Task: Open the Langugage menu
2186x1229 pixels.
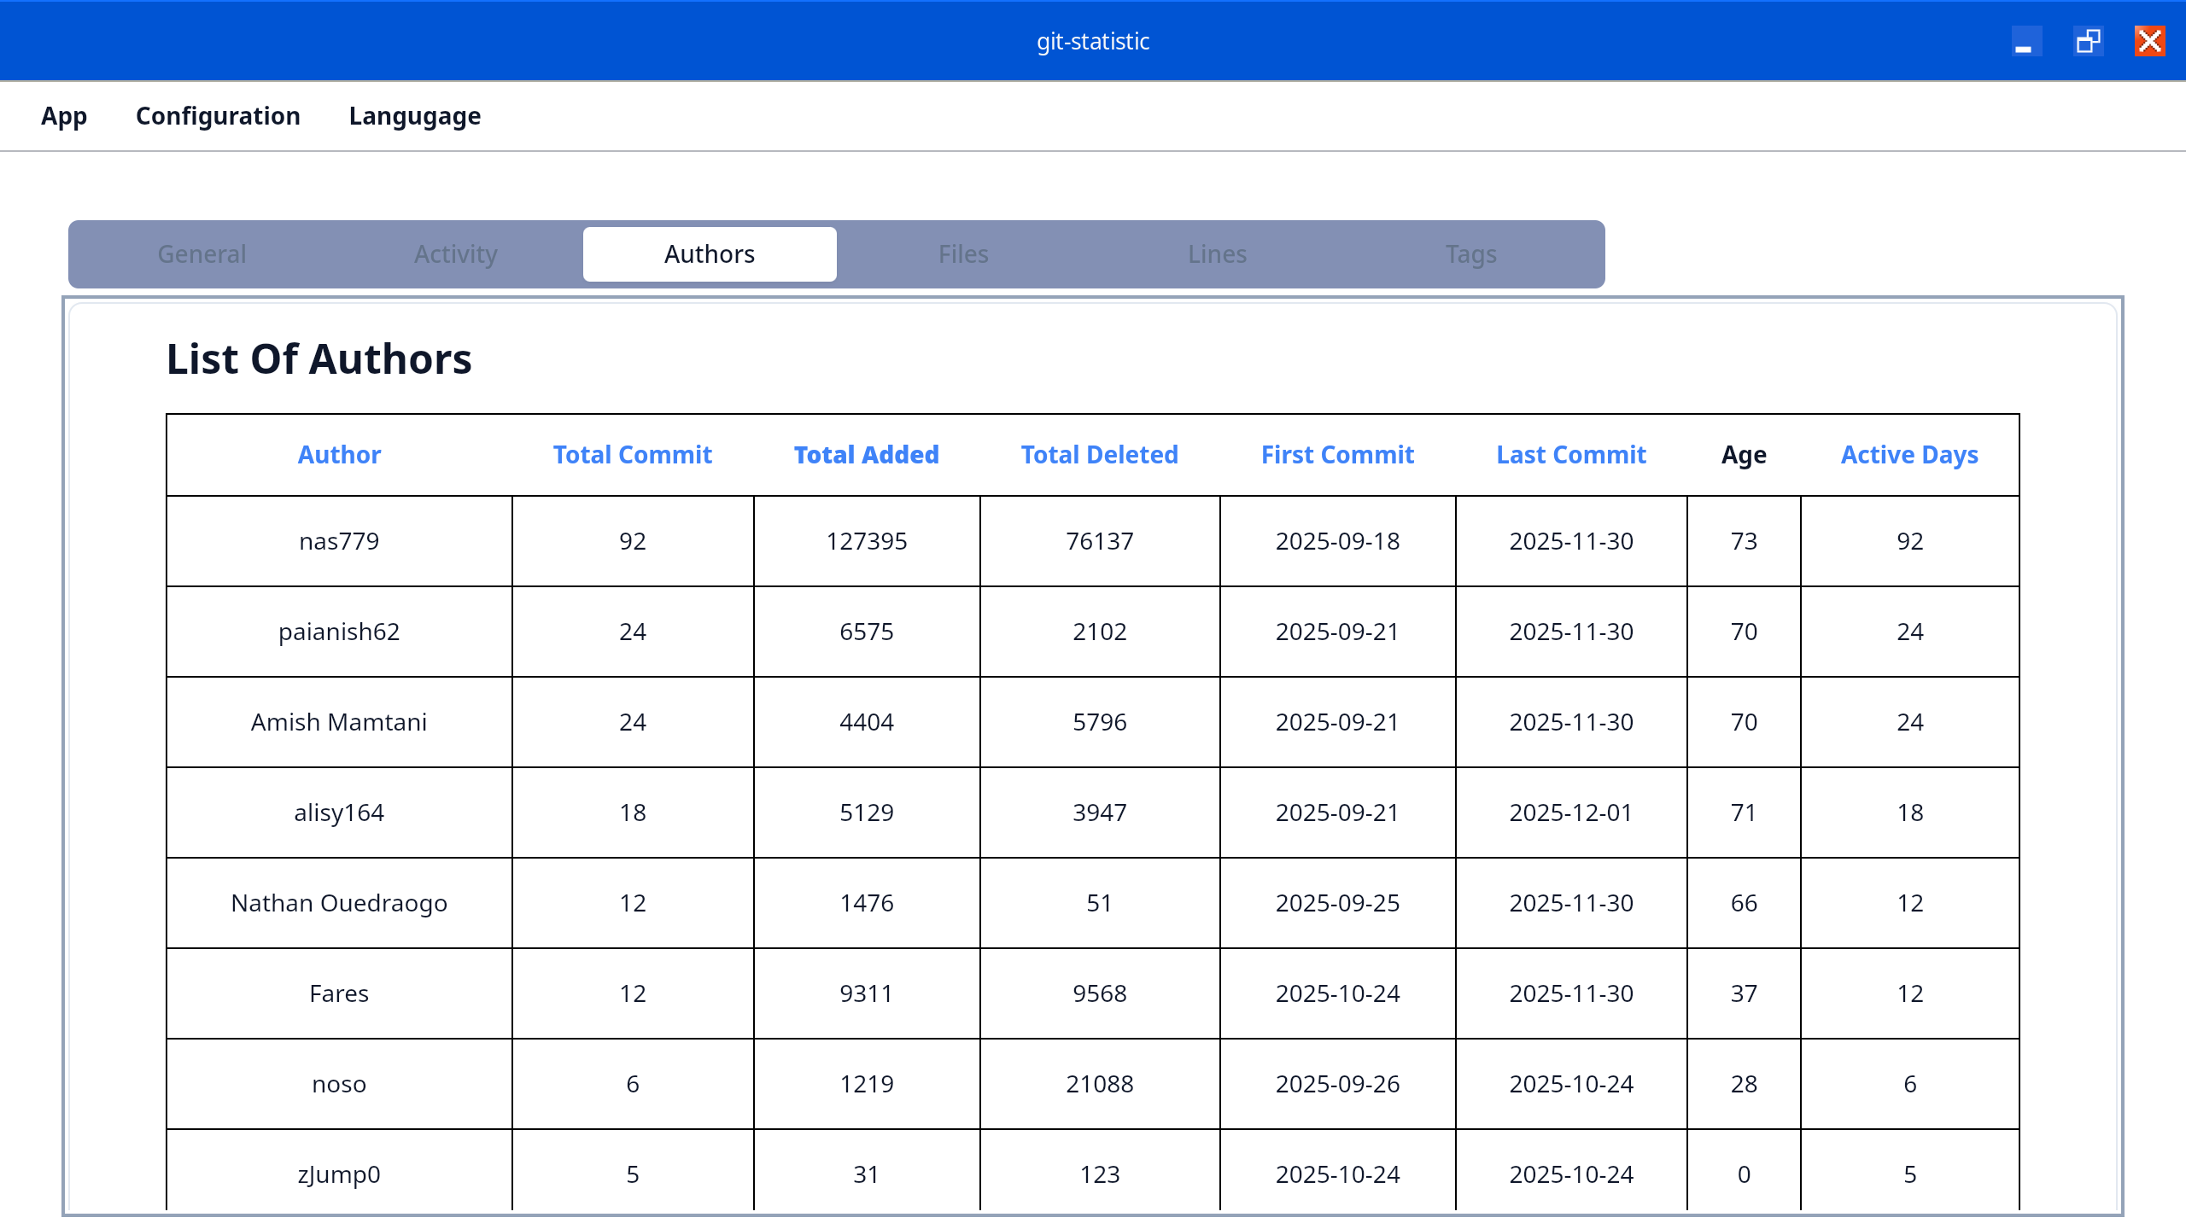Action: pyautogui.click(x=414, y=116)
